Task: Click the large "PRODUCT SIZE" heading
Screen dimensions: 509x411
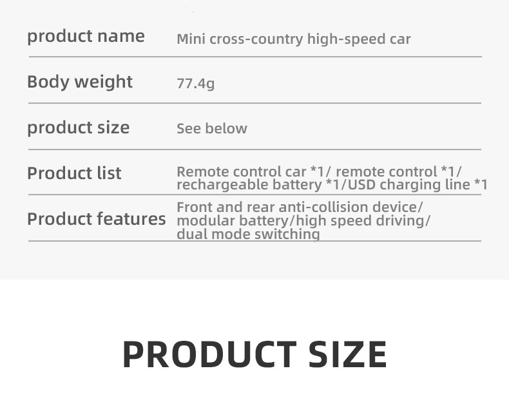Action: (x=254, y=354)
